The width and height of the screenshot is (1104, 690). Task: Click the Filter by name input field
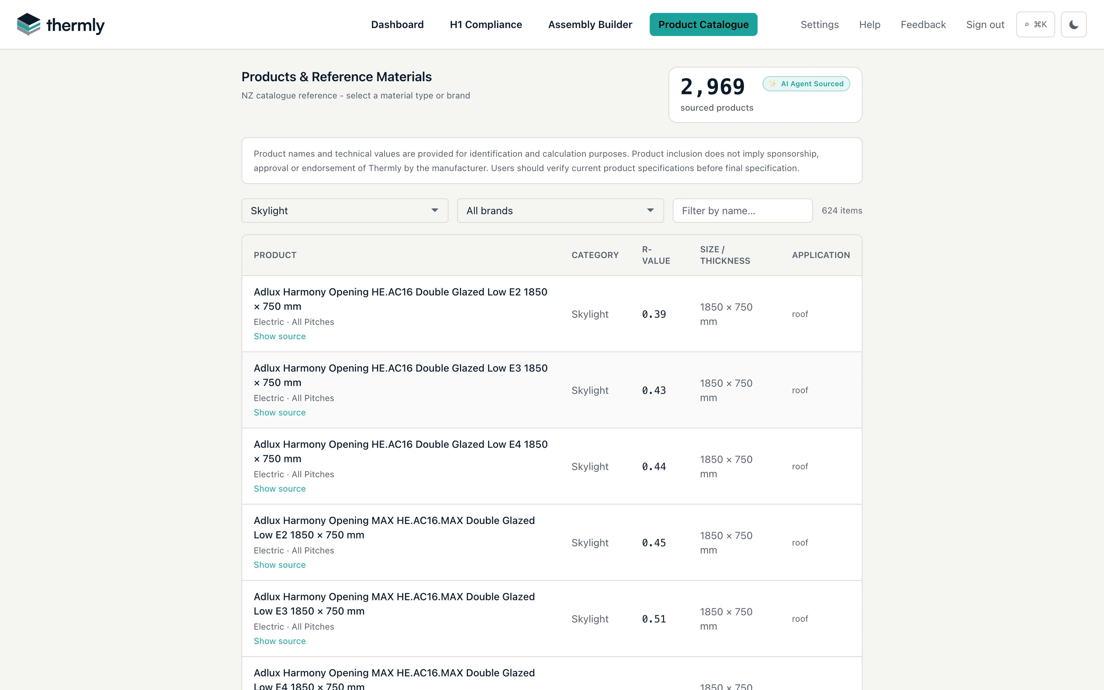742,210
